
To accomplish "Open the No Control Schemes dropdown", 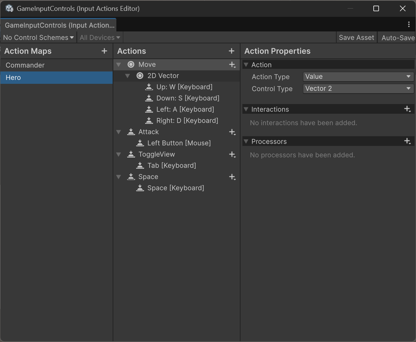I will point(39,38).
